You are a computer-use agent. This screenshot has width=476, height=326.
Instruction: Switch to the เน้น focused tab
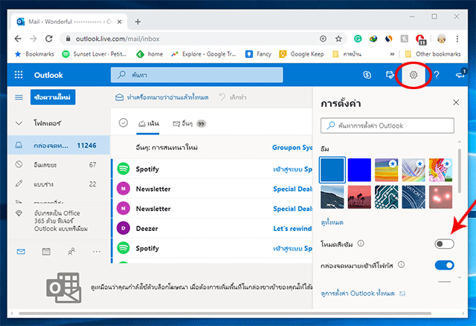pos(149,123)
